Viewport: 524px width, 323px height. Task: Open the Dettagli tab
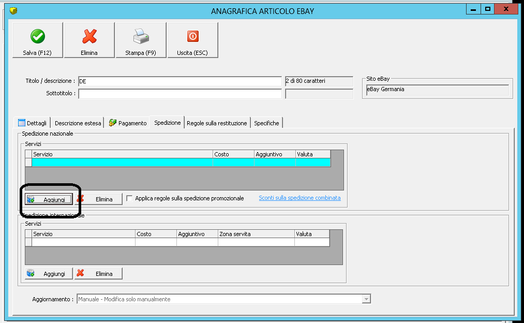click(33, 123)
